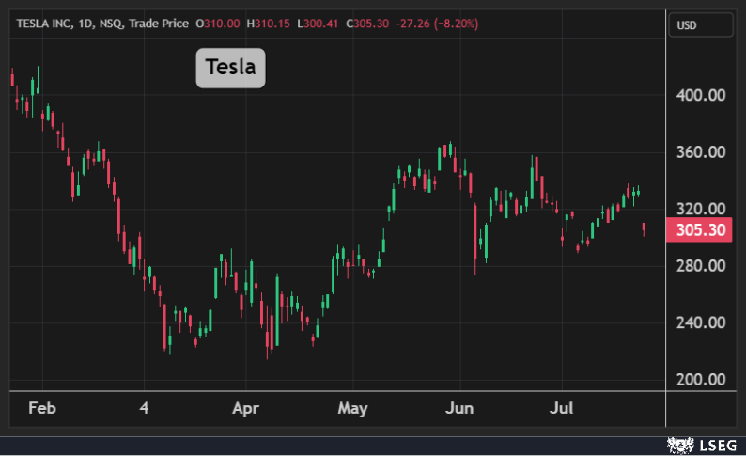
Task: Click the Tesla label box
Action: (x=230, y=69)
